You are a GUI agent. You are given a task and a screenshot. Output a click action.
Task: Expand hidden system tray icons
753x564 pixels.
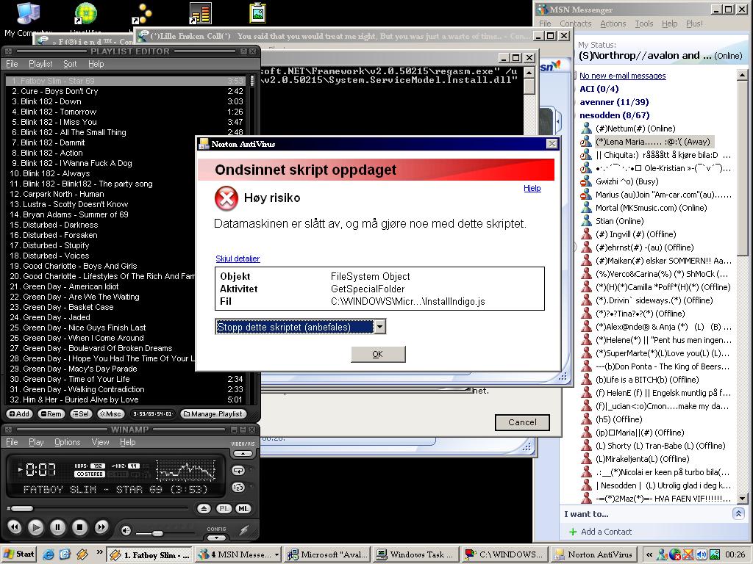pyautogui.click(x=649, y=555)
